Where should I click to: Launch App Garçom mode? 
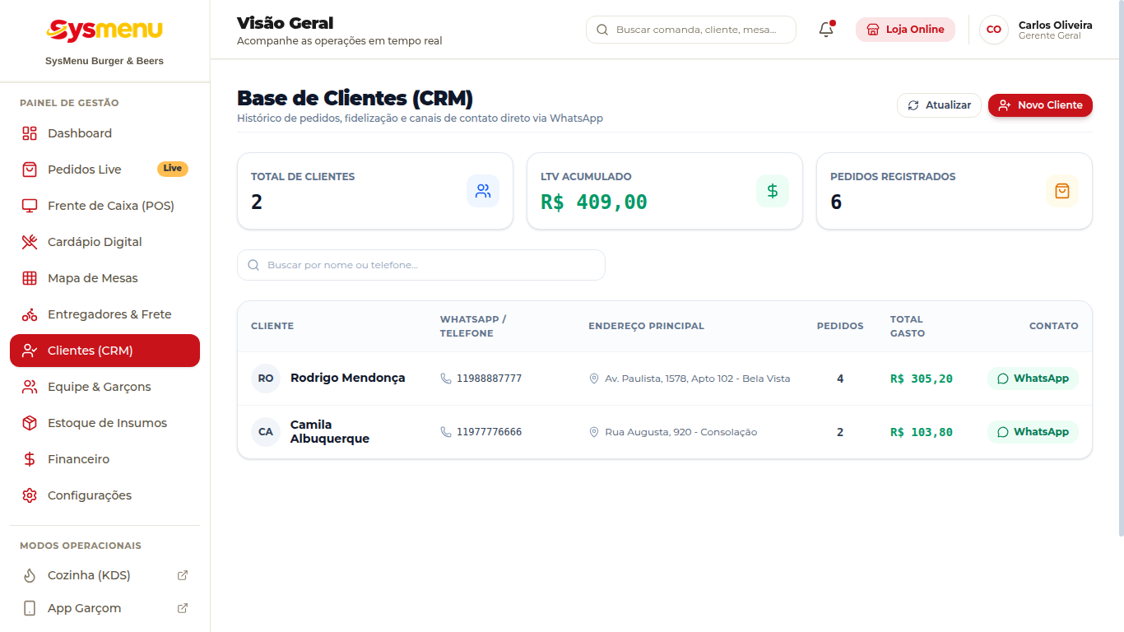click(x=105, y=608)
